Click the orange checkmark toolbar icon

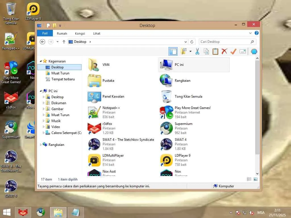tap(233, 51)
